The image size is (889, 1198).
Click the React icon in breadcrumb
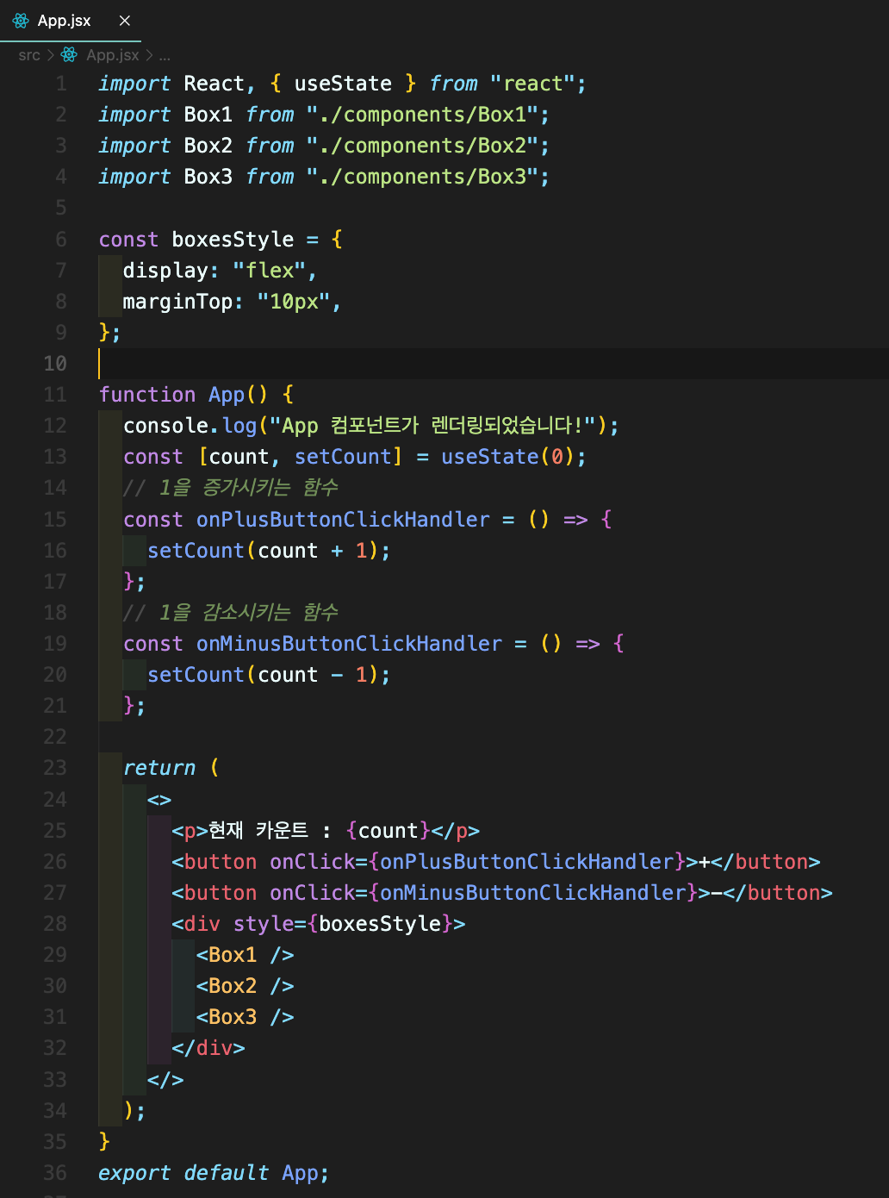point(70,55)
